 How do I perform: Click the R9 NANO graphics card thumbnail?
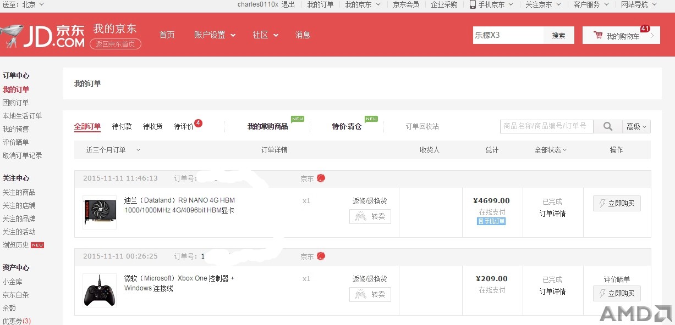tap(100, 212)
